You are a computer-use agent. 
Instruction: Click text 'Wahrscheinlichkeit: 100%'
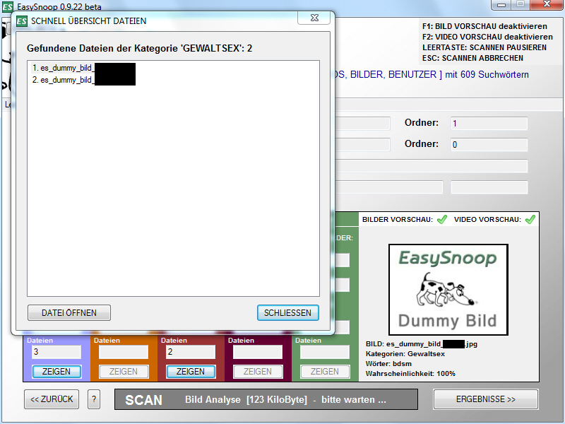coord(410,374)
